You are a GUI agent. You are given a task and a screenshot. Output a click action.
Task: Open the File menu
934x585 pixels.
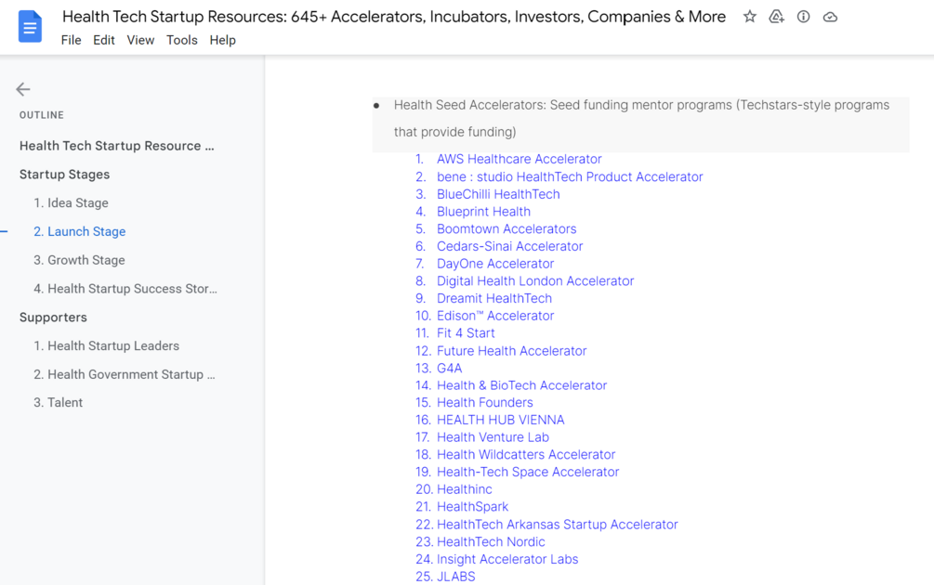click(x=71, y=40)
